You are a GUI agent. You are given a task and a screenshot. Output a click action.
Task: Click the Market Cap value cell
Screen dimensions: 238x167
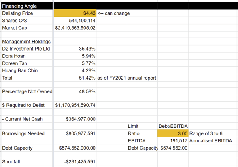click(75, 28)
